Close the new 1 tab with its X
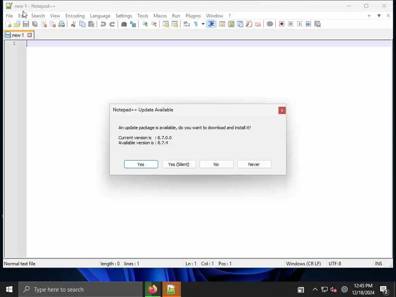Screen dimensions: 396x297 [29, 35]
